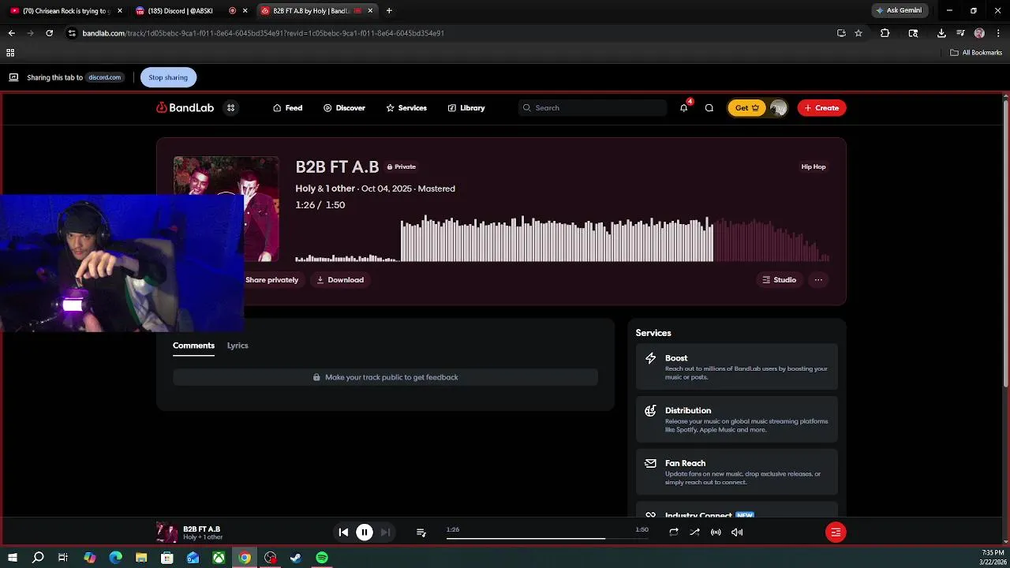
Task: Switch to the Chrisean Rock YouTube tab
Action: pyautogui.click(x=65, y=11)
